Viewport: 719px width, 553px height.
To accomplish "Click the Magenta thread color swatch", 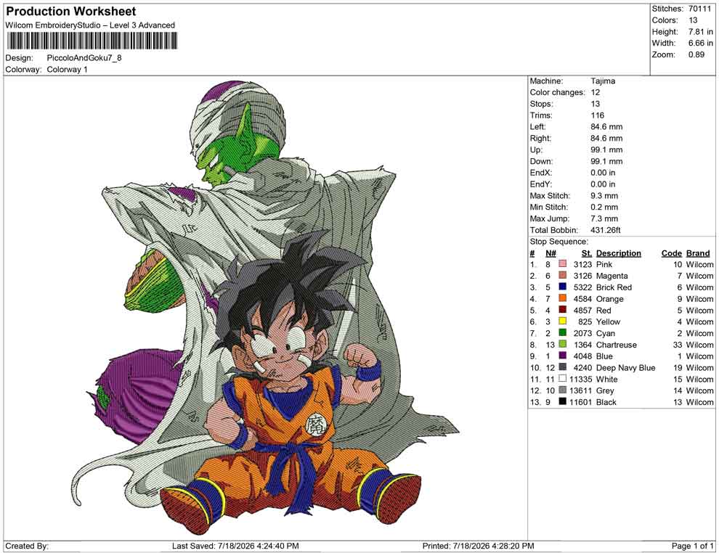I will click(563, 275).
